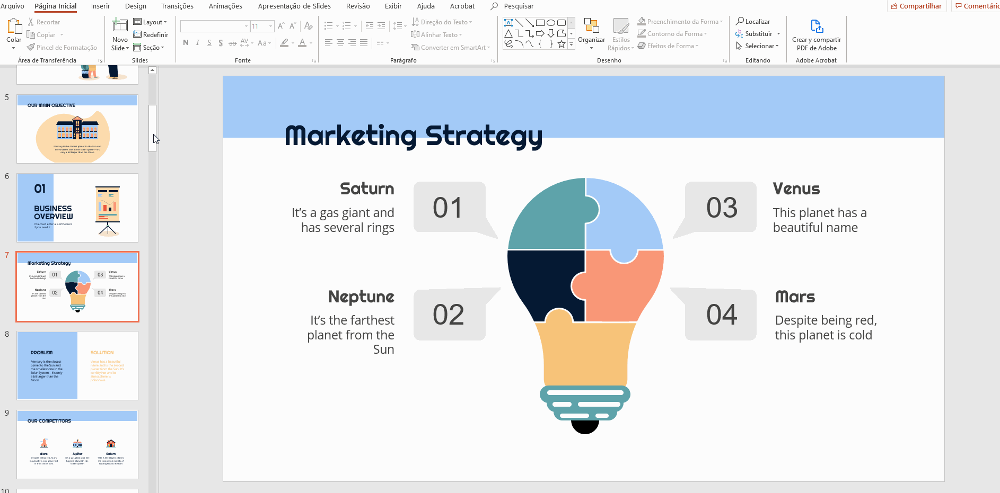Screen dimensions: 1000x493
Task: Click the Comentários button
Action: [976, 6]
